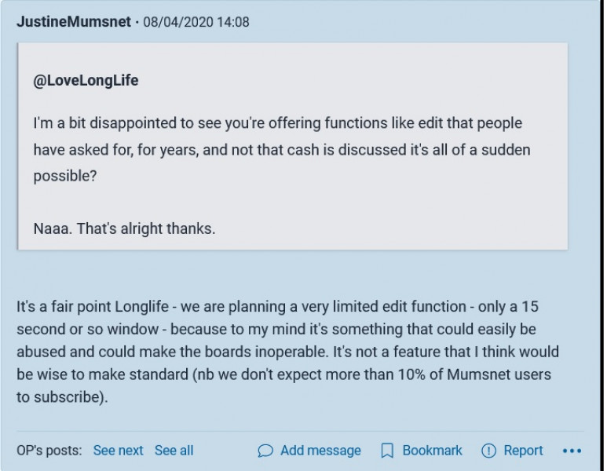Click the Add message text label
This screenshot has width=607, height=471.
point(320,451)
